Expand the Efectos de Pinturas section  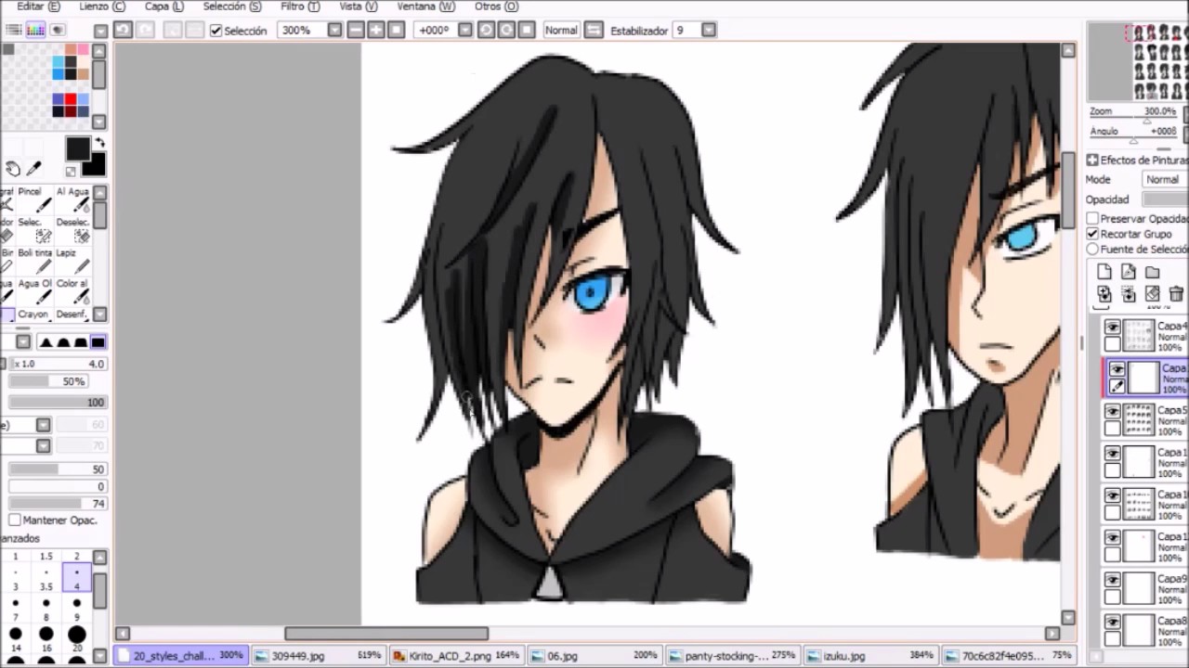pyautogui.click(x=1092, y=160)
